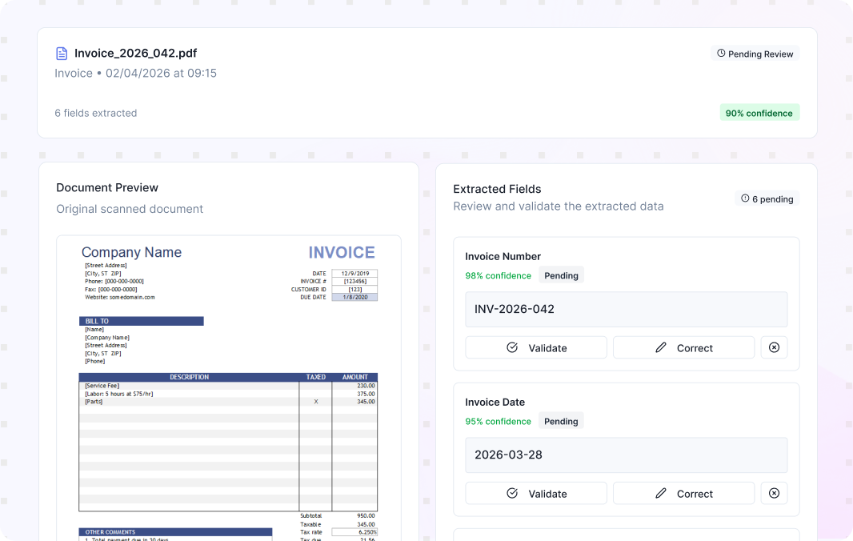The image size is (853, 541).
Task: Click the clock icon in Pending Review badge
Action: (x=721, y=54)
